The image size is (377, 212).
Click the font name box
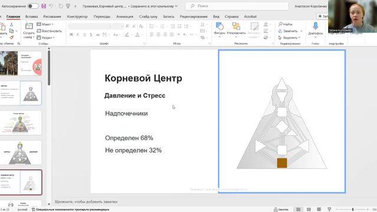(x=90, y=26)
